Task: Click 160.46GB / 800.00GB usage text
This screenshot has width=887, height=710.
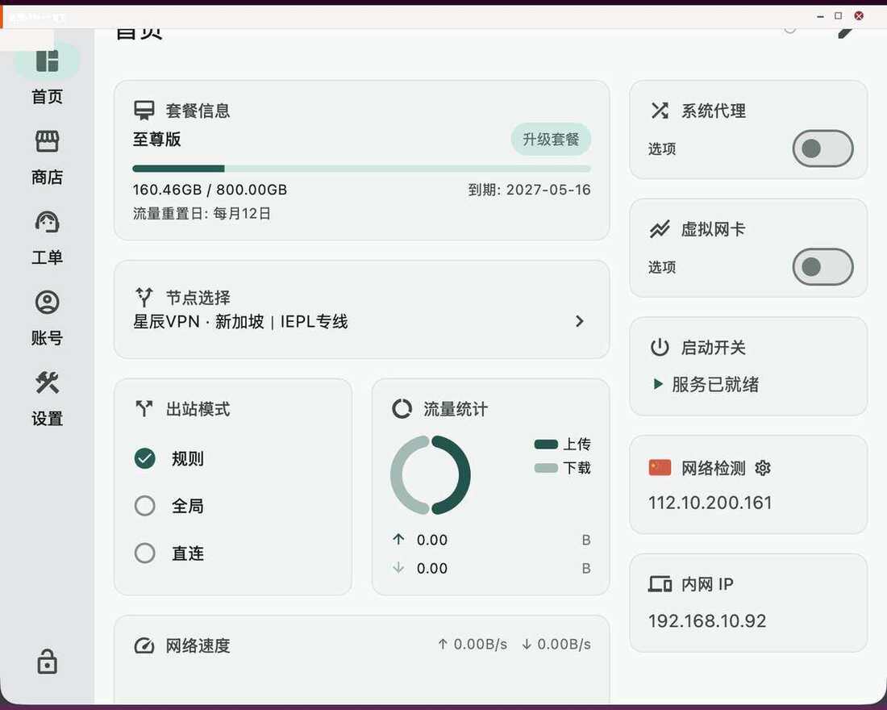Action: (210, 190)
